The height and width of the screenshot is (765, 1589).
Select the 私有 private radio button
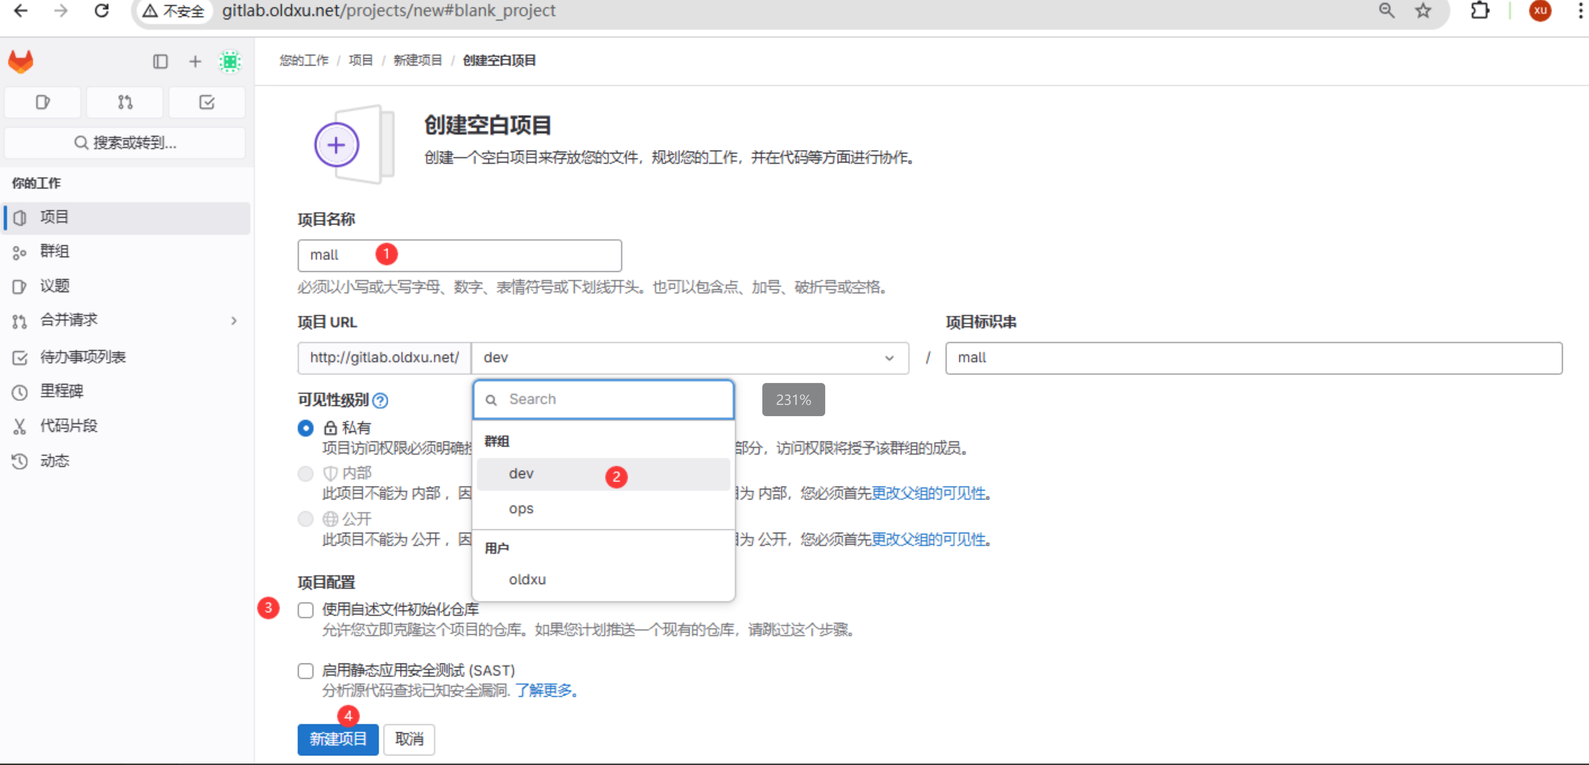(x=305, y=427)
